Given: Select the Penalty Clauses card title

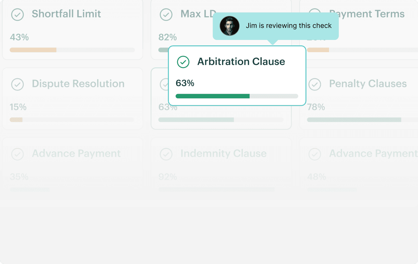Looking at the screenshot, I should [368, 84].
